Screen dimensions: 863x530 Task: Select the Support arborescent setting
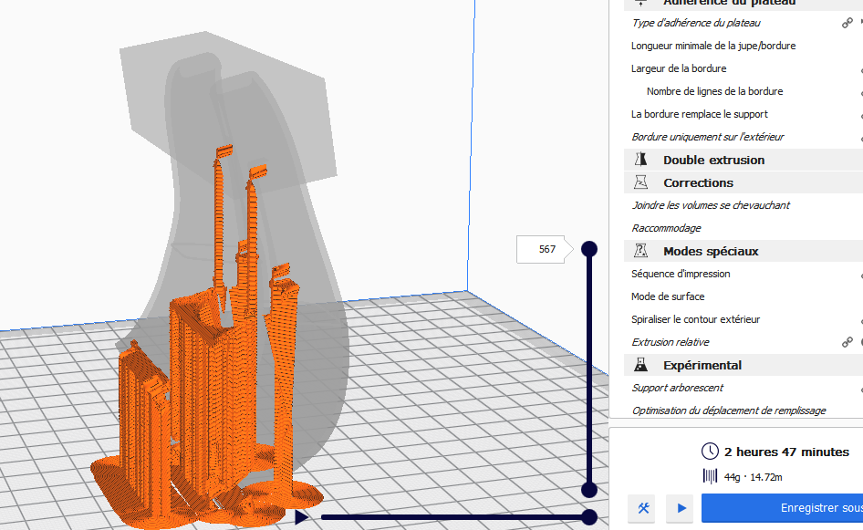click(x=678, y=388)
